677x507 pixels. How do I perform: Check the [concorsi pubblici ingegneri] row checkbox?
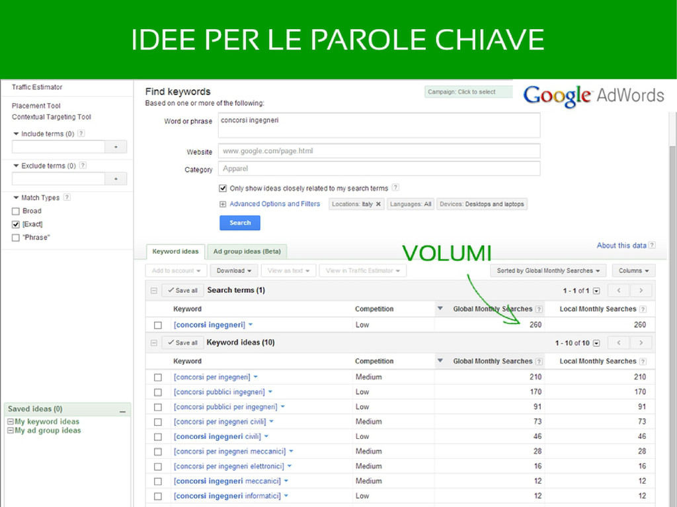[158, 392]
